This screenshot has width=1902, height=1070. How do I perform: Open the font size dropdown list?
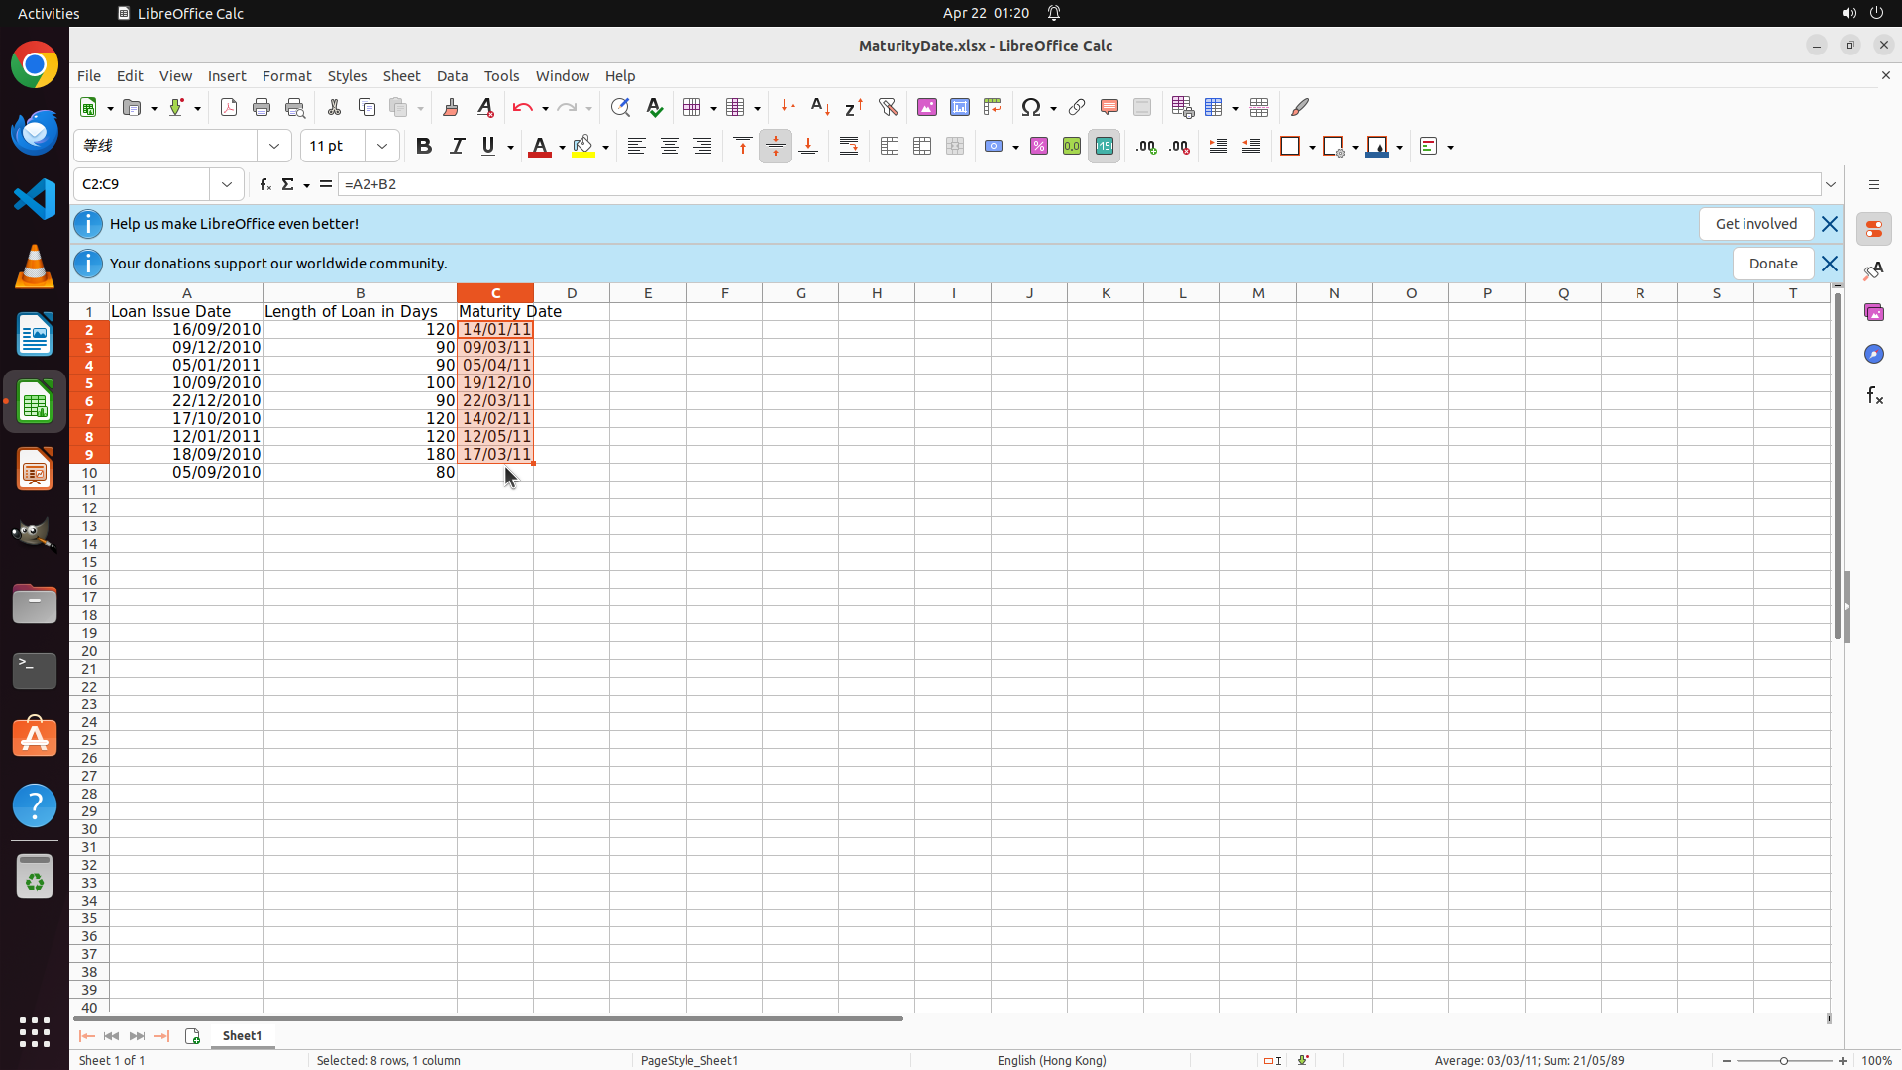click(x=382, y=147)
